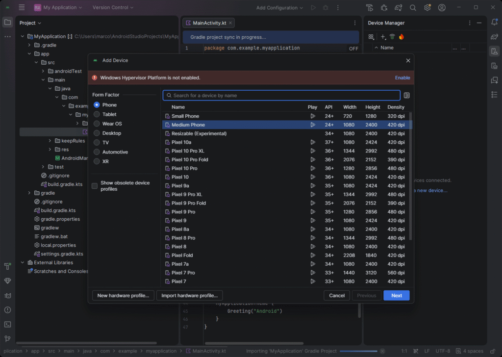Open Project view selector dropdown
This screenshot has width=502, height=357.
click(x=30, y=23)
